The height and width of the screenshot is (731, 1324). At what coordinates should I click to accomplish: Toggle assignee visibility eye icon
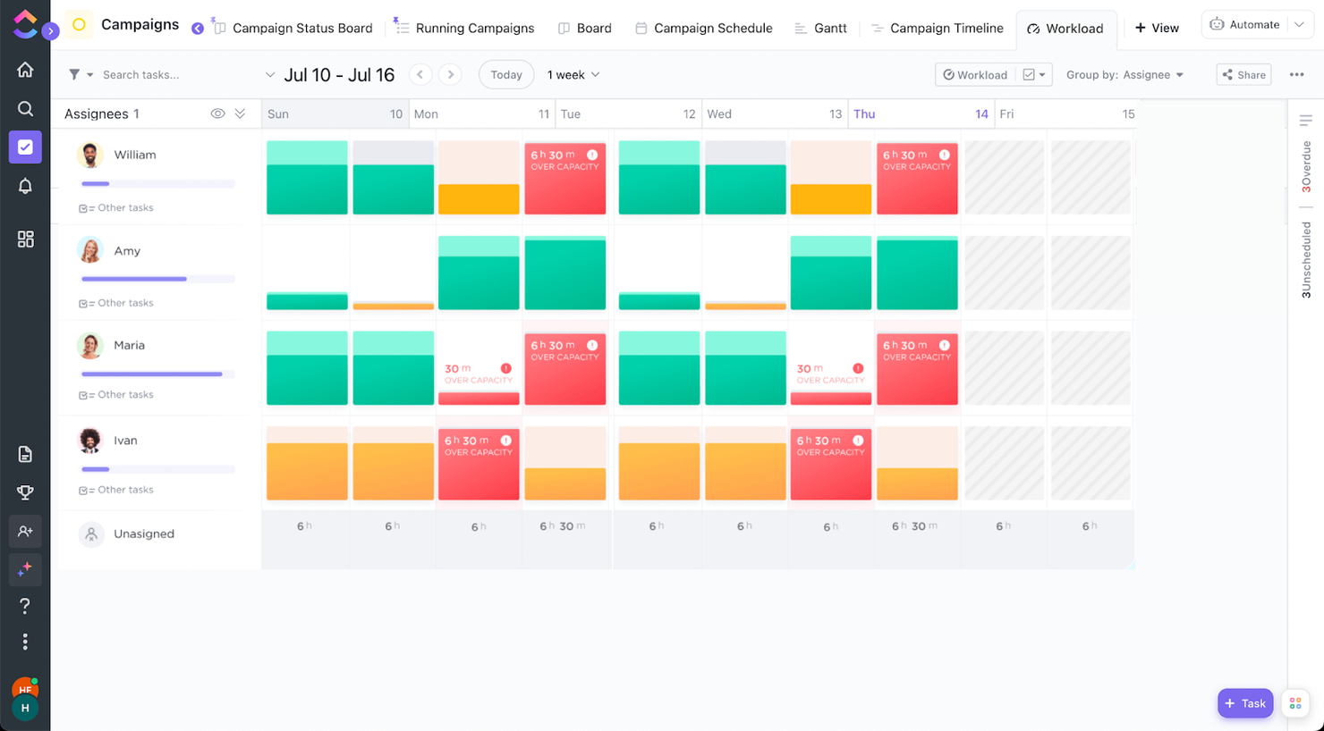pyautogui.click(x=217, y=113)
